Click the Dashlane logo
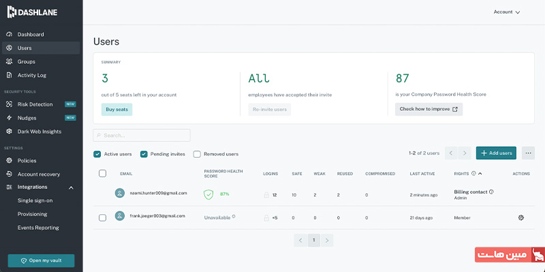 pyautogui.click(x=32, y=12)
